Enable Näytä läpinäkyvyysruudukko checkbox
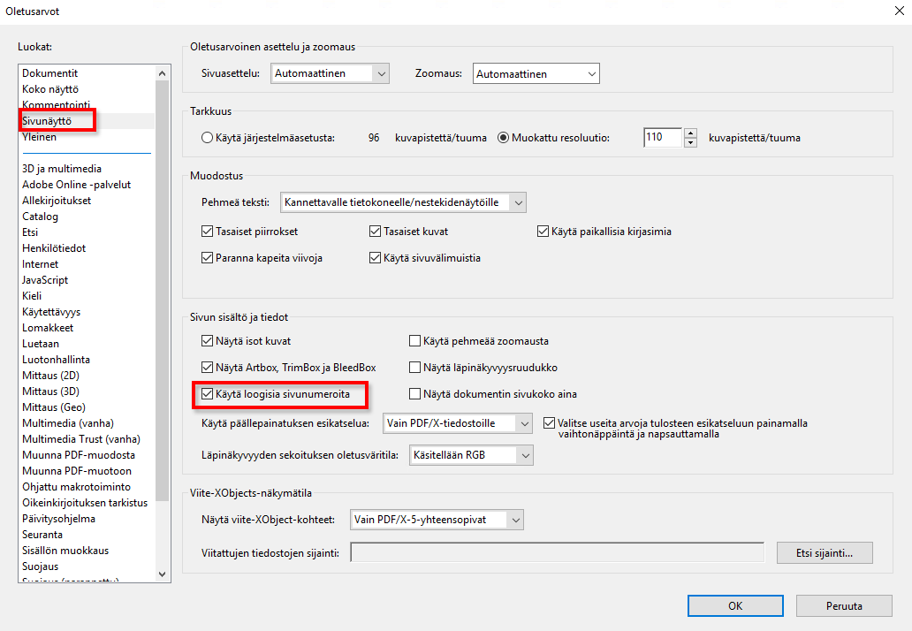The height and width of the screenshot is (631, 912). click(414, 368)
